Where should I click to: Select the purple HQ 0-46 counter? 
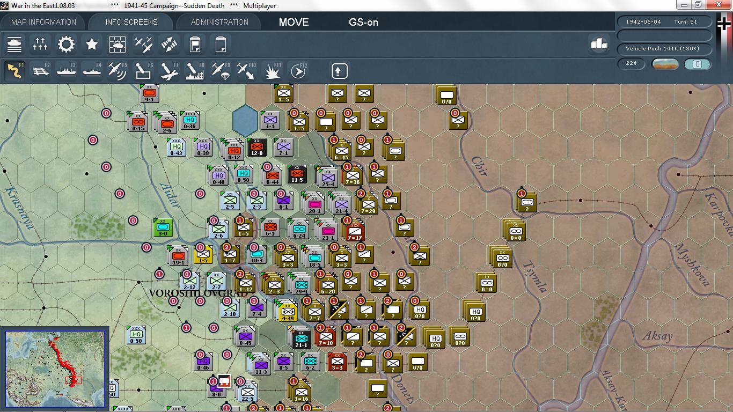point(203,362)
